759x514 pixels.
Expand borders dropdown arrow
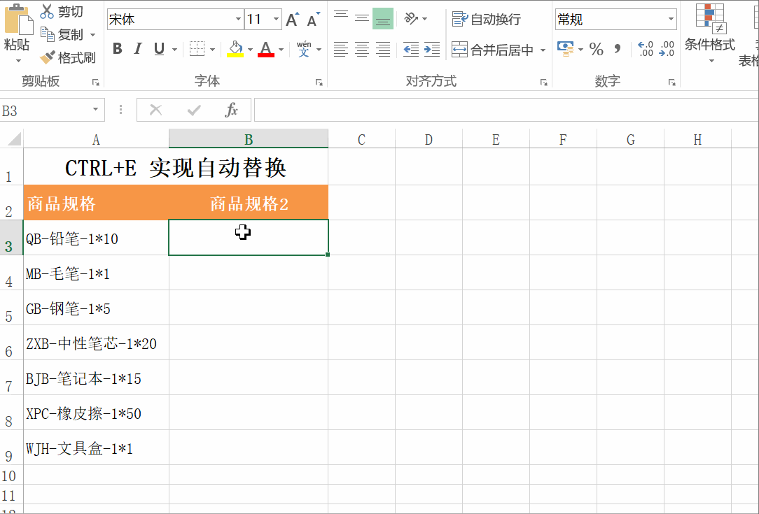point(212,50)
